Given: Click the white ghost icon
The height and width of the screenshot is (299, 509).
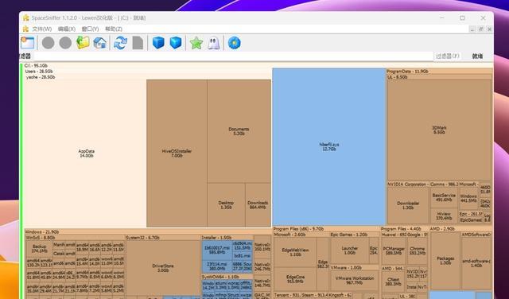Looking at the screenshot, I should [x=214, y=43].
